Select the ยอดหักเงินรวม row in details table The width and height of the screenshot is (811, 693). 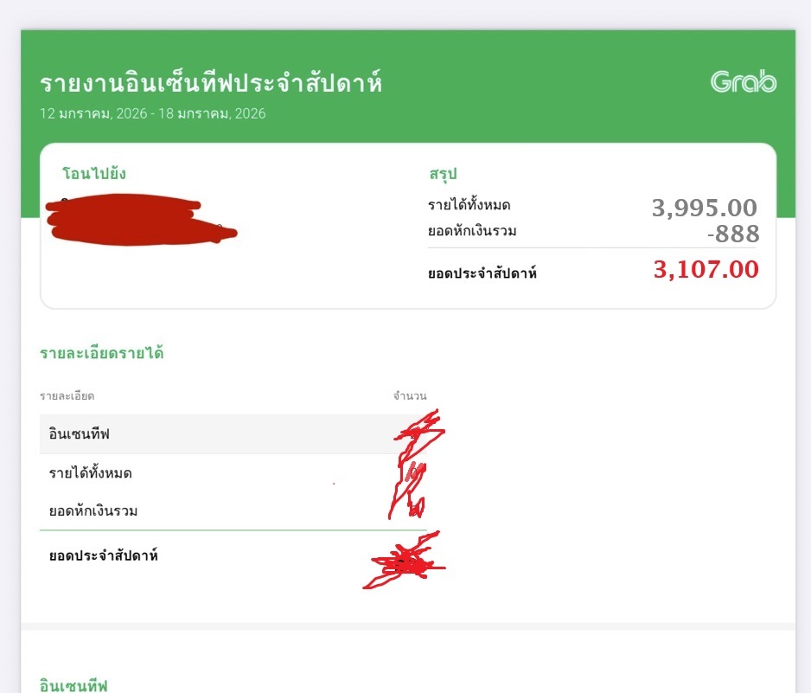93,511
